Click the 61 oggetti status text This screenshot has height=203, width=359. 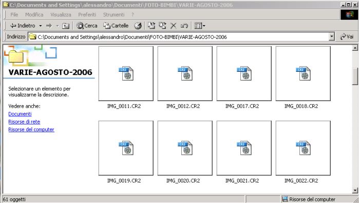pyautogui.click(x=14, y=199)
